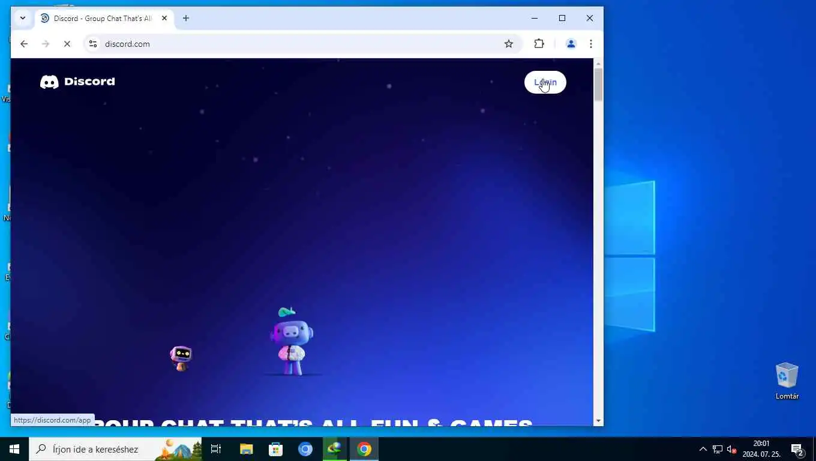Bookmark this page with the star icon
This screenshot has height=461, width=816.
[x=509, y=44]
